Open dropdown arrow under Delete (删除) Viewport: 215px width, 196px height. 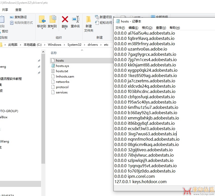(65, 29)
